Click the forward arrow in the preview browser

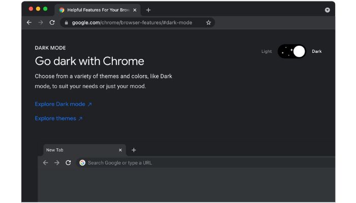click(x=57, y=163)
